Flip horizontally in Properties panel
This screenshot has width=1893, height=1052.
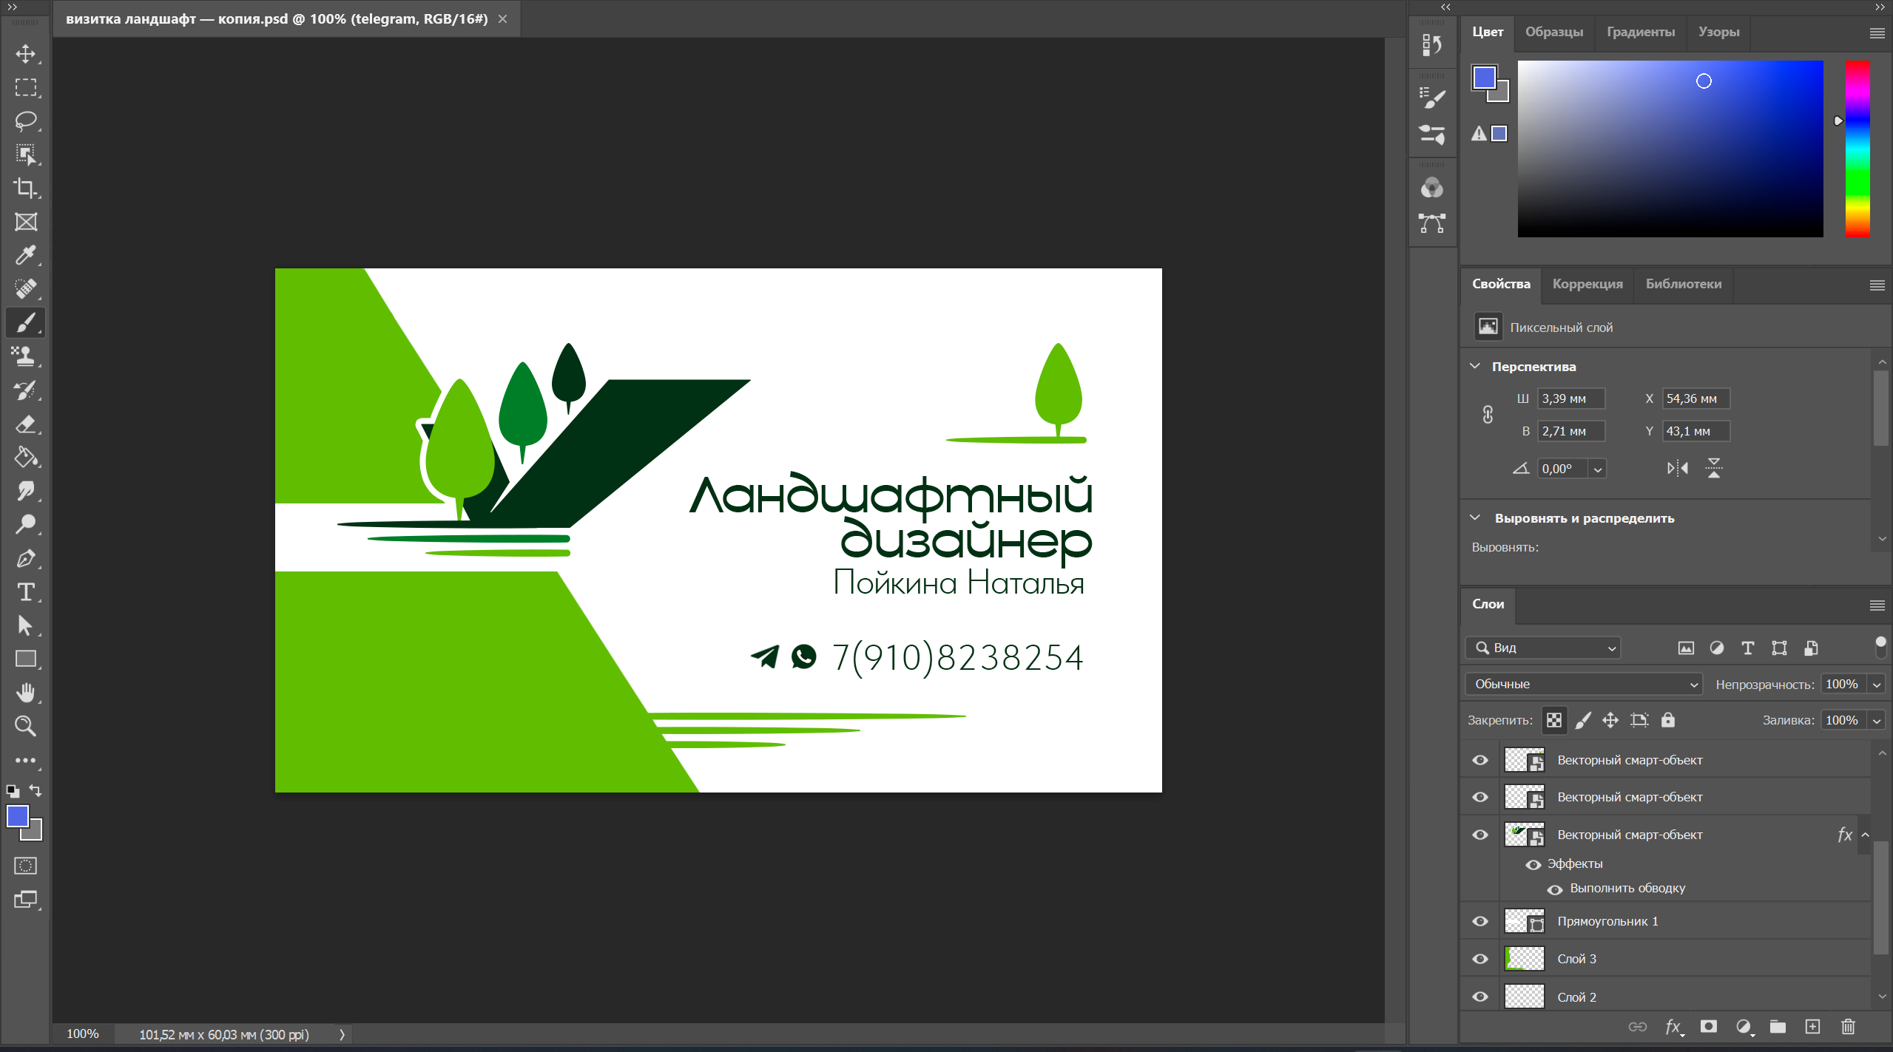click(1678, 468)
